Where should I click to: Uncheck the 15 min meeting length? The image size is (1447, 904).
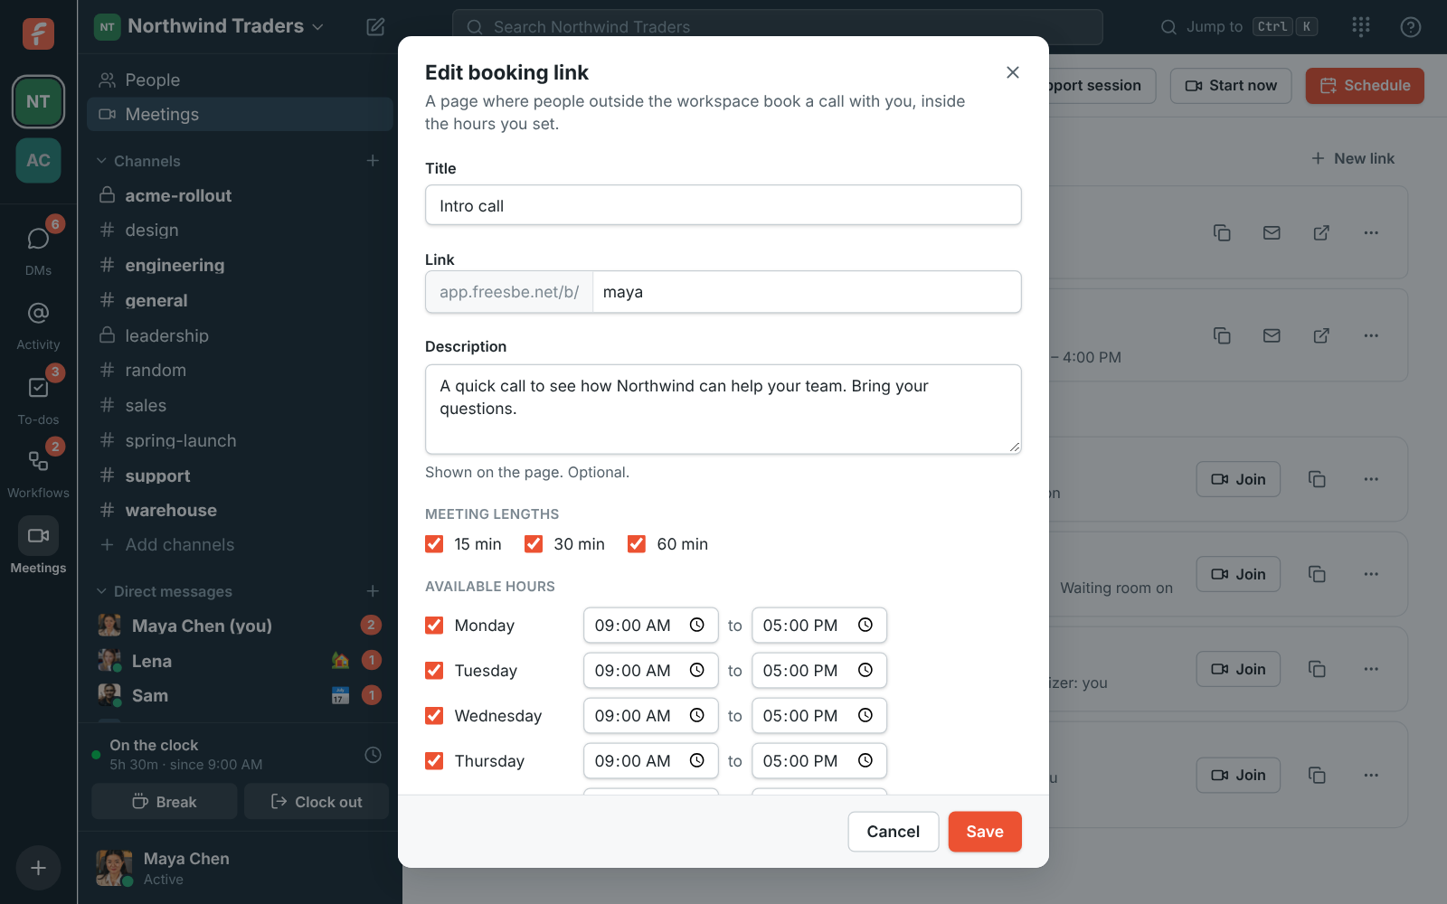point(434,543)
